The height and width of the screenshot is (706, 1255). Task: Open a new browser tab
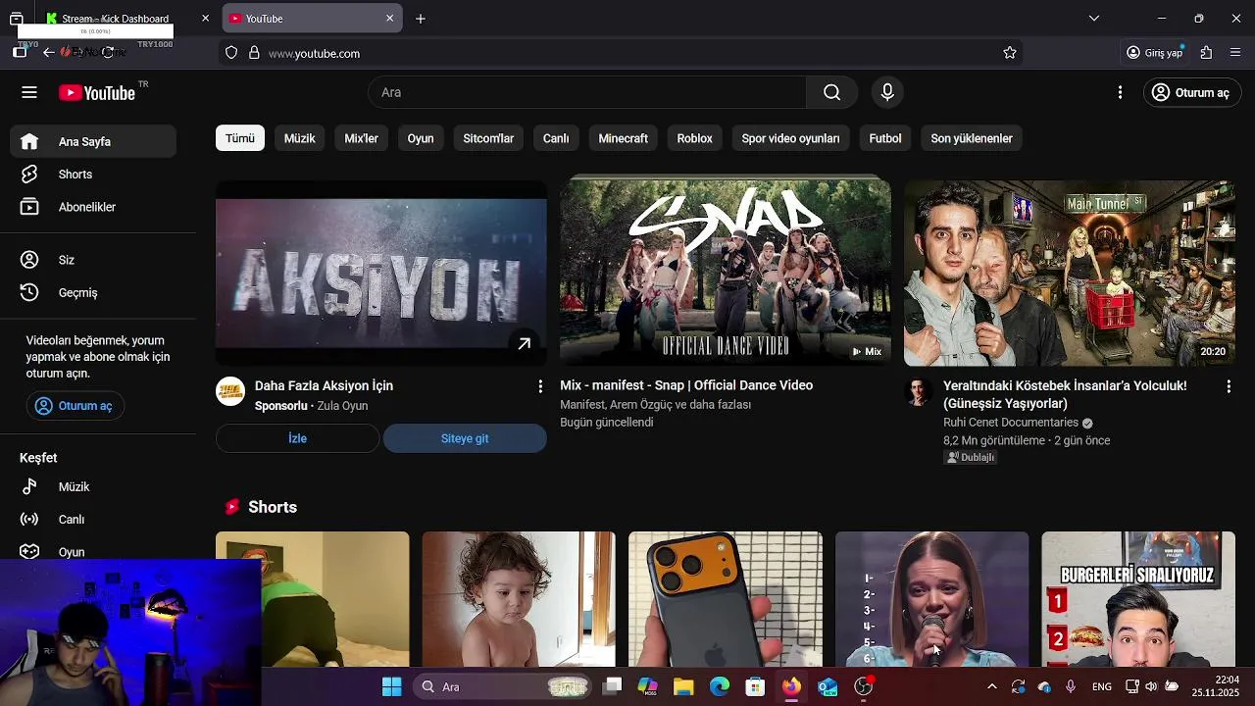click(421, 19)
